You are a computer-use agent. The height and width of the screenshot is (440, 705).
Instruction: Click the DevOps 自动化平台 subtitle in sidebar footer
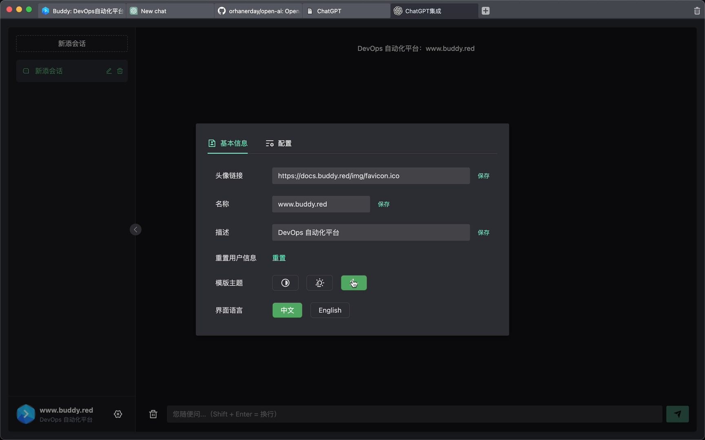click(x=66, y=420)
